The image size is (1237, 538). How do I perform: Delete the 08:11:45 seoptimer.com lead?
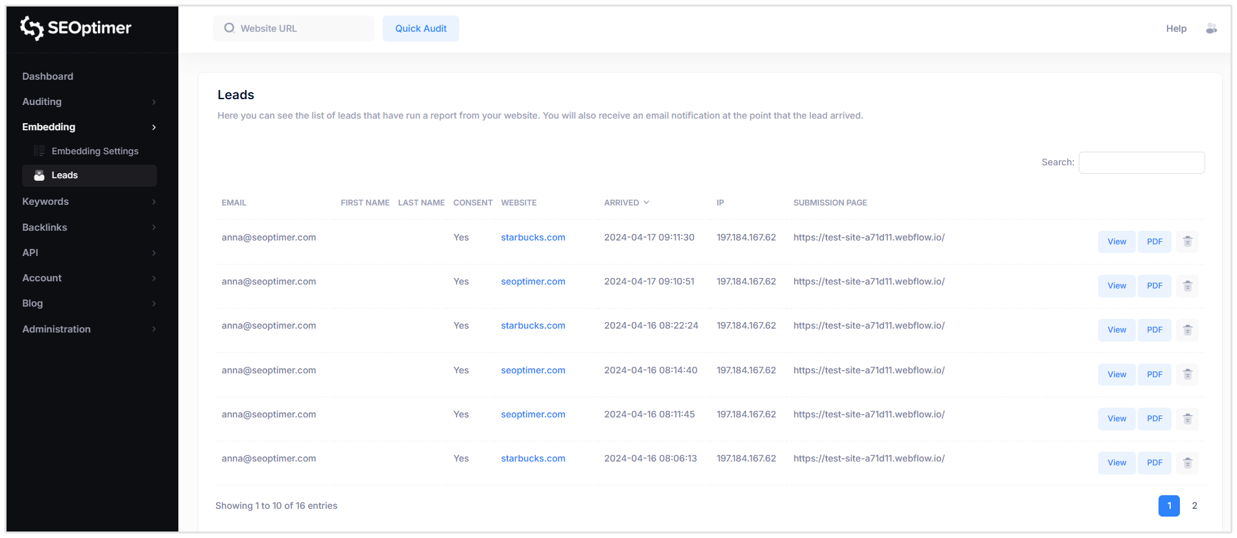click(1187, 419)
